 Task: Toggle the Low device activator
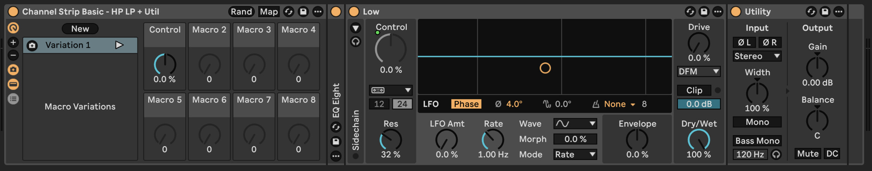354,12
